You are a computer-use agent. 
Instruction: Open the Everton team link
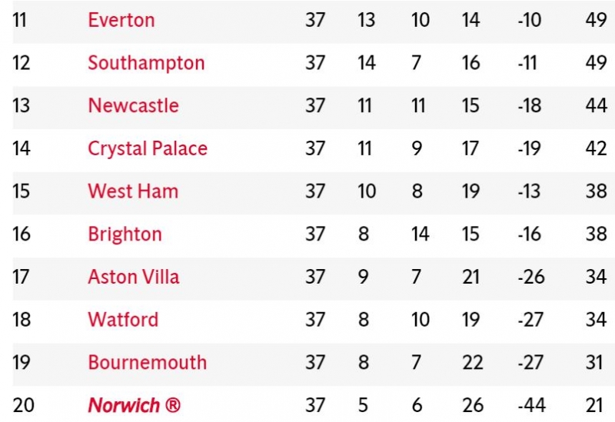coord(121,20)
